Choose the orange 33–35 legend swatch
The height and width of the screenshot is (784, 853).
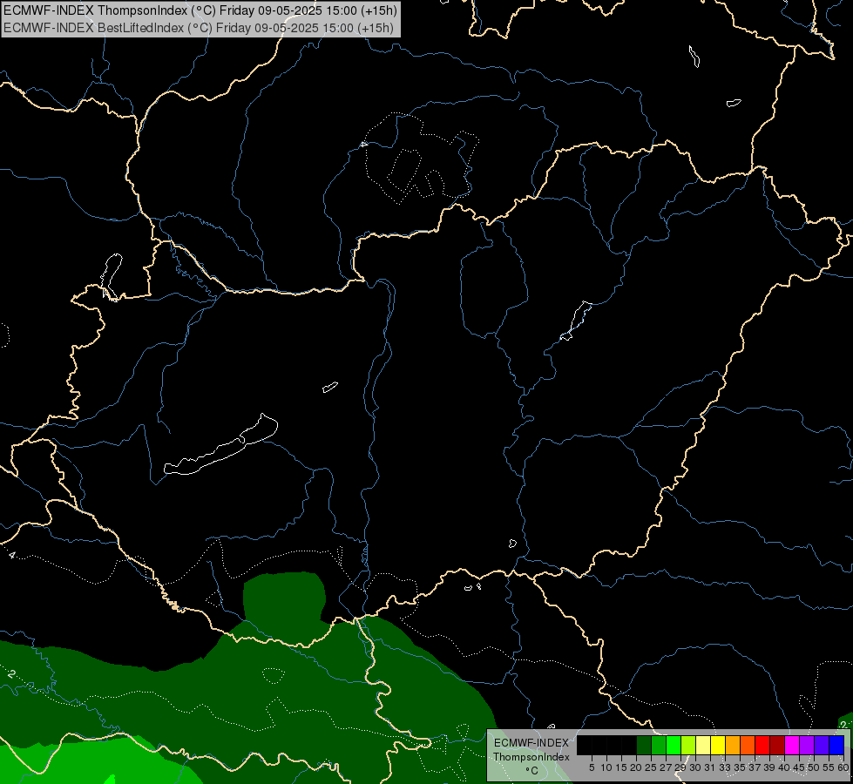[x=733, y=745]
